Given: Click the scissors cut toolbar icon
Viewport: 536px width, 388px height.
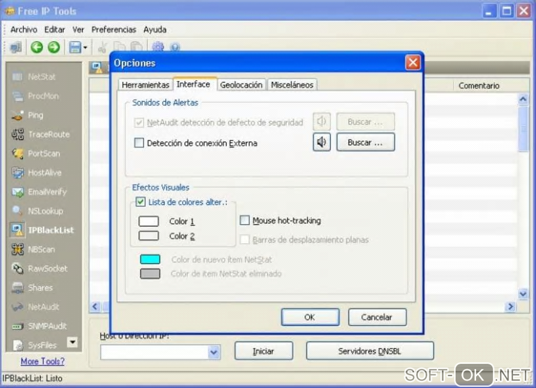Looking at the screenshot, I should tap(102, 47).
